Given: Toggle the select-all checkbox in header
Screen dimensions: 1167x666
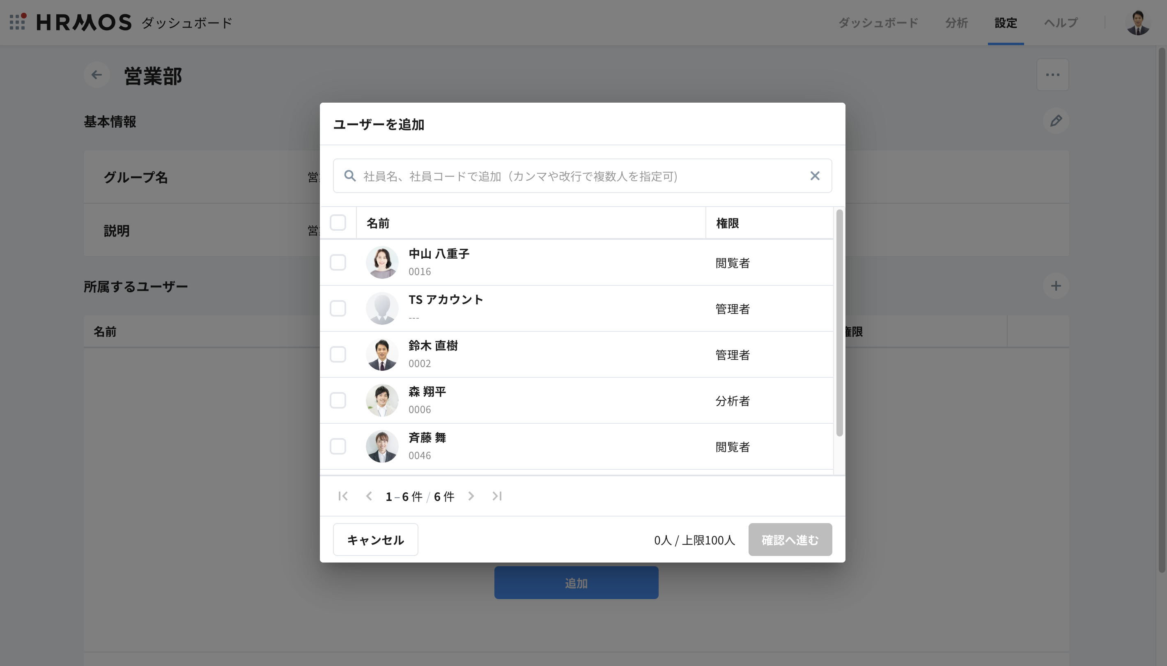Looking at the screenshot, I should pos(338,223).
